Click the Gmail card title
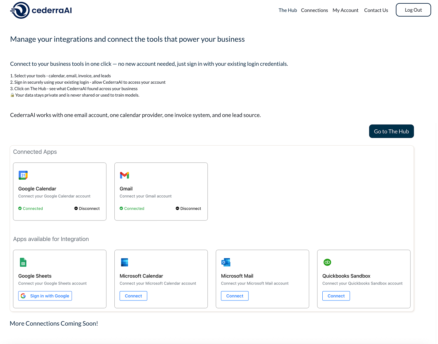Image resolution: width=438 pixels, height=344 pixels. (126, 189)
